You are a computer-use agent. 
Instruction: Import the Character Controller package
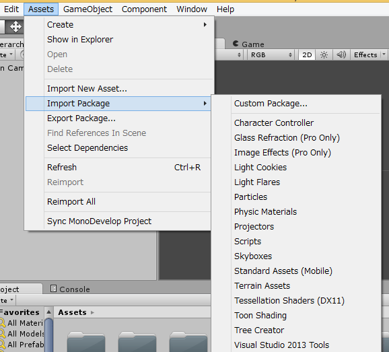pyautogui.click(x=296, y=123)
